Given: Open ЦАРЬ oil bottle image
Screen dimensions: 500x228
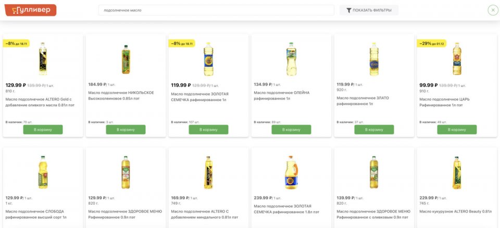Looking at the screenshot, I should coord(457,59).
